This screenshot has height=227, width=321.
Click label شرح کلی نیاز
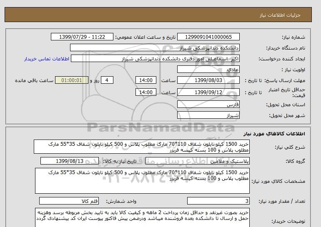click(x=290, y=147)
